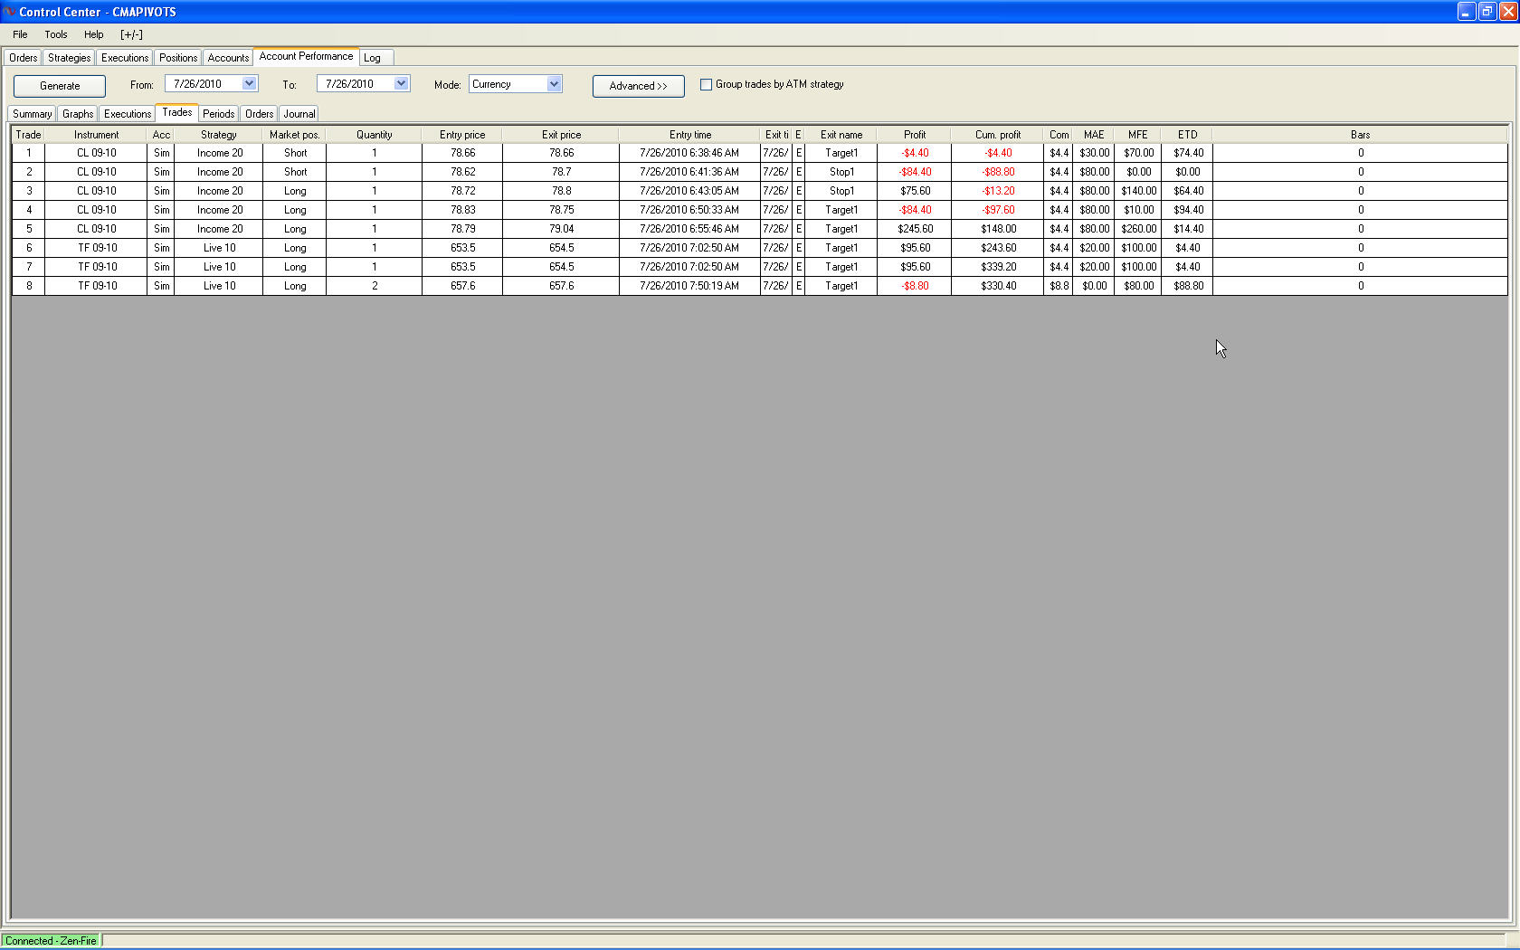Click the Bars column header
Image resolution: width=1520 pixels, height=950 pixels.
[1361, 135]
